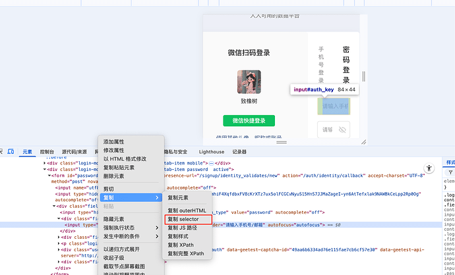The width and height of the screenshot is (455, 275).
Task: Expand the div class="use" captcha node
Action: 59,249
